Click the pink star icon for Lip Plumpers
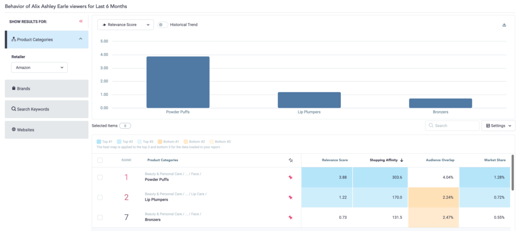The width and height of the screenshot is (517, 231). [290, 197]
